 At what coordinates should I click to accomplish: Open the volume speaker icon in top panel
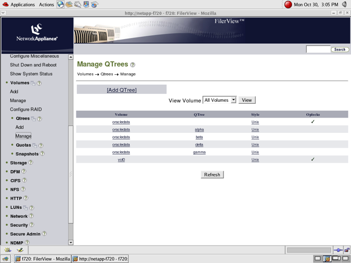[344, 4]
